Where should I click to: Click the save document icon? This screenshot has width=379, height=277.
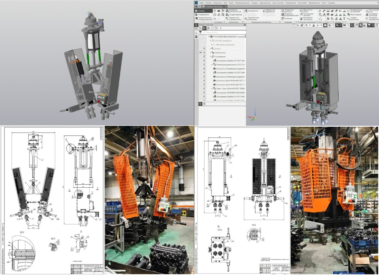coord(223,11)
